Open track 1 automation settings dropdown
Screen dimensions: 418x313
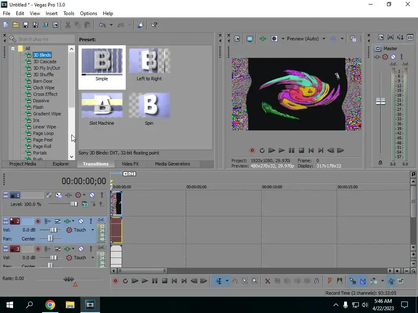[84, 195]
